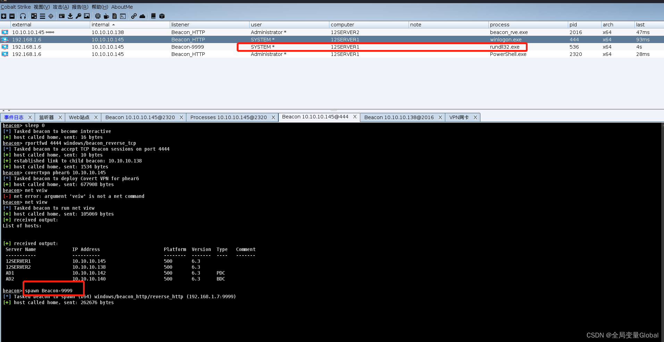Open listeners with the headphones icon
664x342 pixels.
[23, 16]
